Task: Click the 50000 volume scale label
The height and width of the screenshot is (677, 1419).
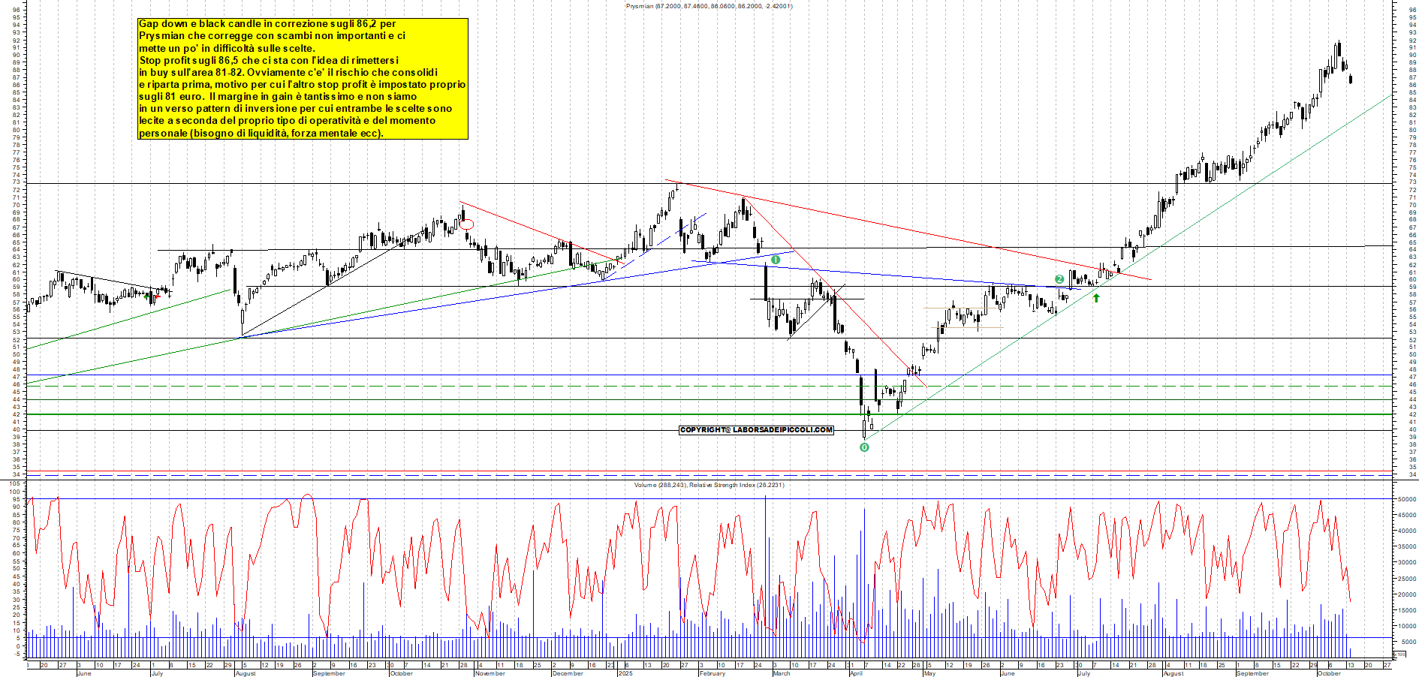Action: click(x=1406, y=499)
